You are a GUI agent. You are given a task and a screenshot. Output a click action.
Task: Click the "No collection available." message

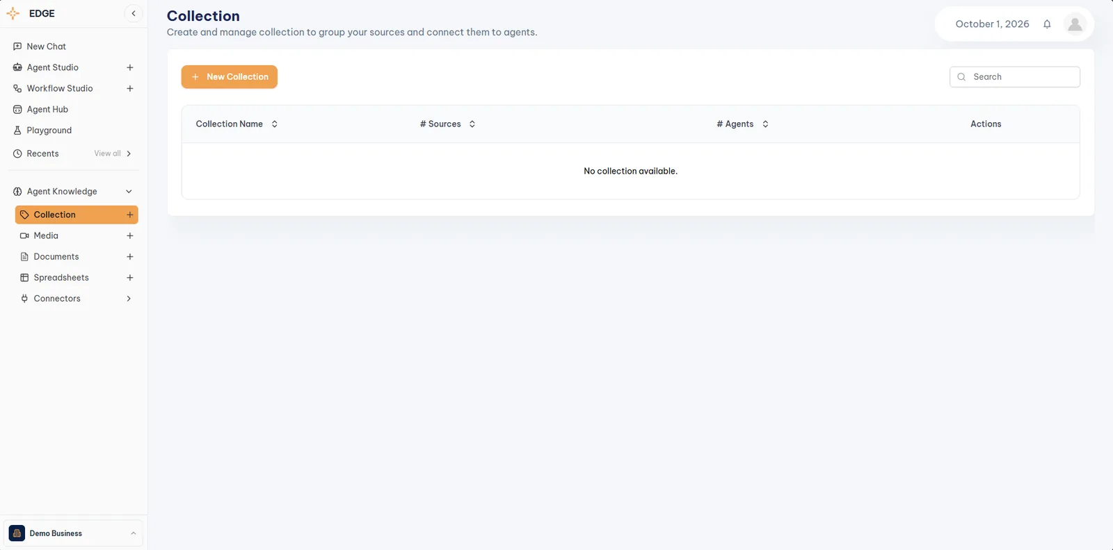pyautogui.click(x=630, y=171)
